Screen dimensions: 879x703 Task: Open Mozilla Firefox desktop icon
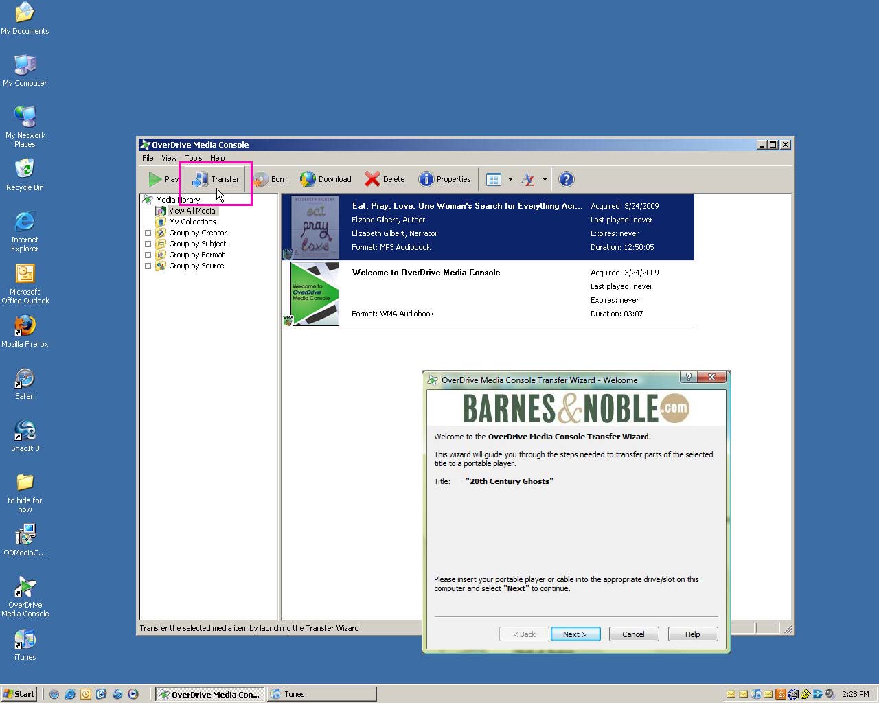25,332
